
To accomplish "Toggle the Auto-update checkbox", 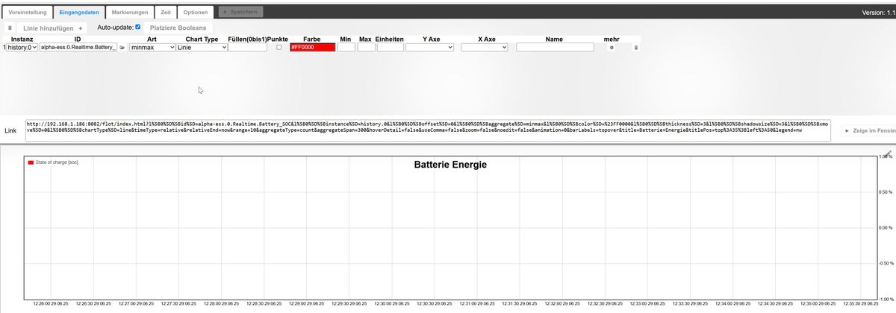I will click(137, 27).
